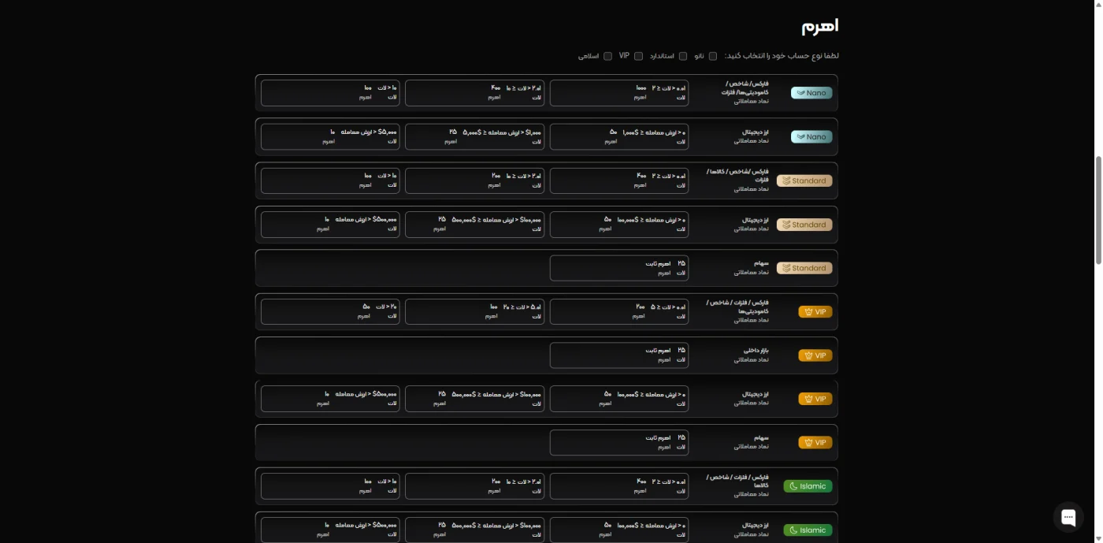
Task: Click the Standard badge in the سهام row
Action: [x=804, y=268]
